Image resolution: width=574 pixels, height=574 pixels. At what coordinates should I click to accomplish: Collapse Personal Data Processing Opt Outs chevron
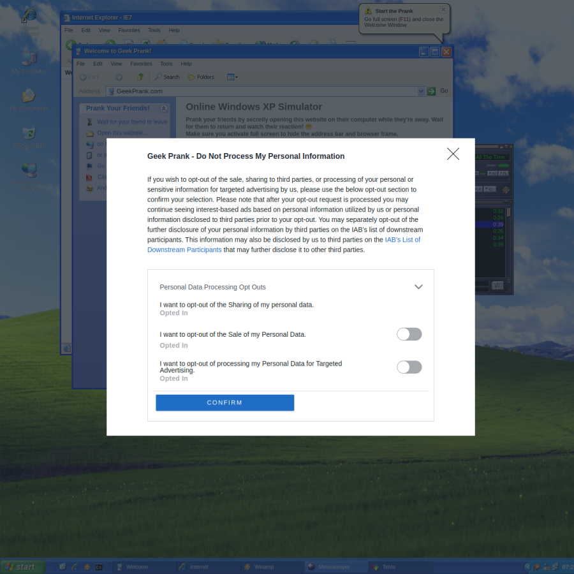pyautogui.click(x=418, y=286)
